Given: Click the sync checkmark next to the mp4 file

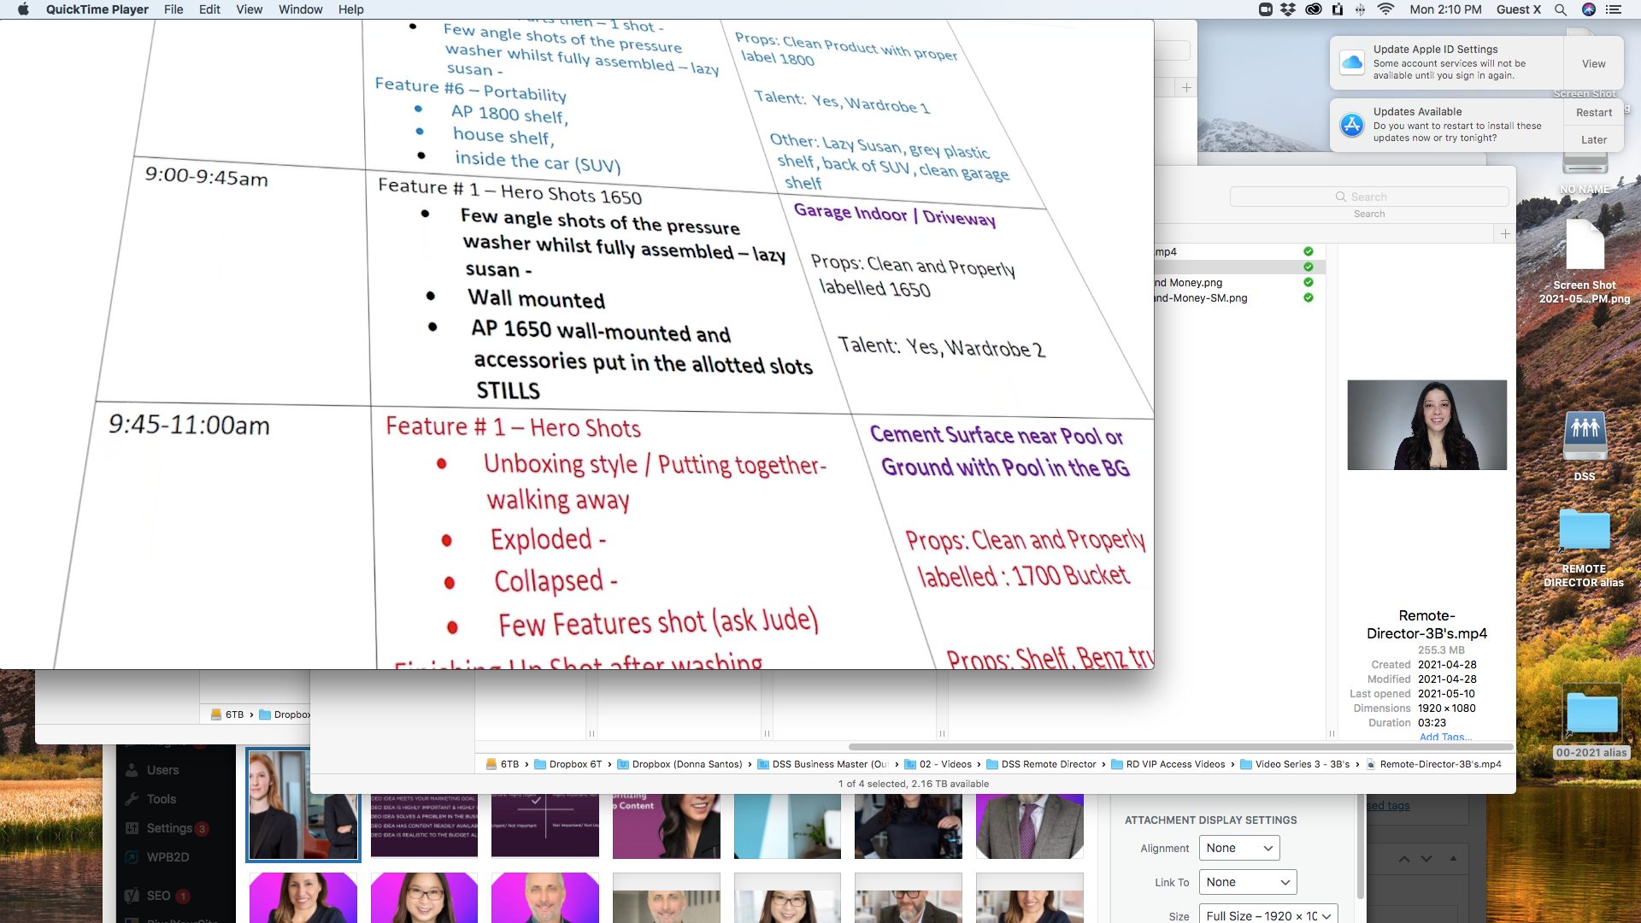Looking at the screenshot, I should tap(1308, 251).
